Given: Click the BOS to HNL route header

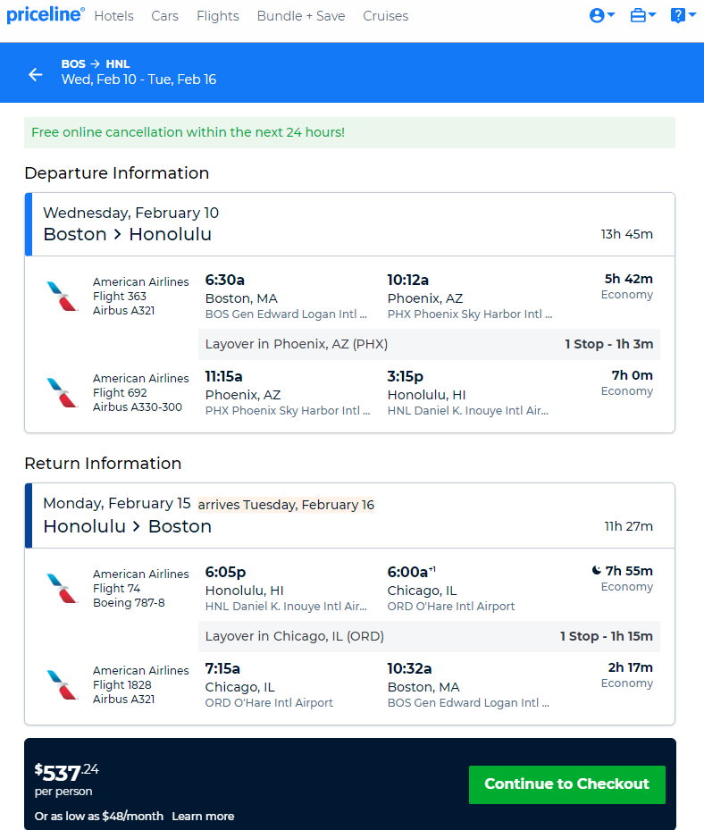Looking at the screenshot, I should coord(96,64).
